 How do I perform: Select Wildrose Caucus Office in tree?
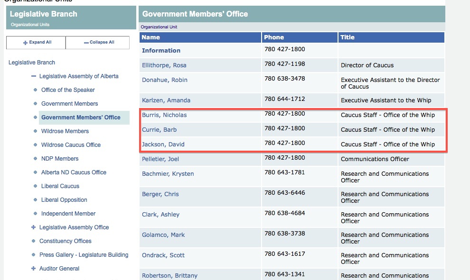(71, 145)
